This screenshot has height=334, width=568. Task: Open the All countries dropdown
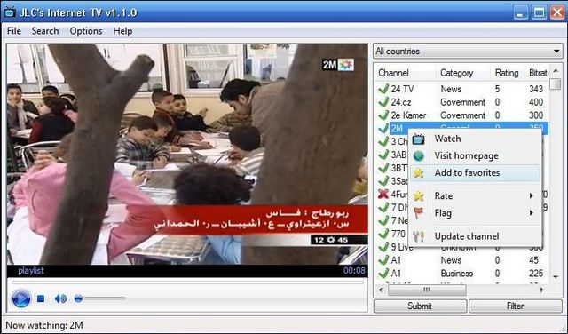[468, 52]
